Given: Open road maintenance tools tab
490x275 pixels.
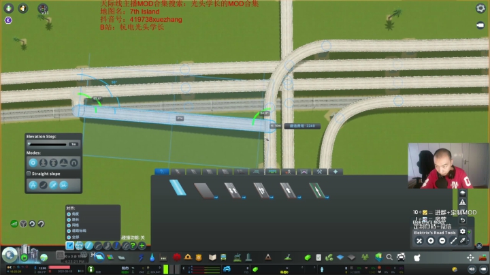Looking at the screenshot, I should tap(319, 172).
